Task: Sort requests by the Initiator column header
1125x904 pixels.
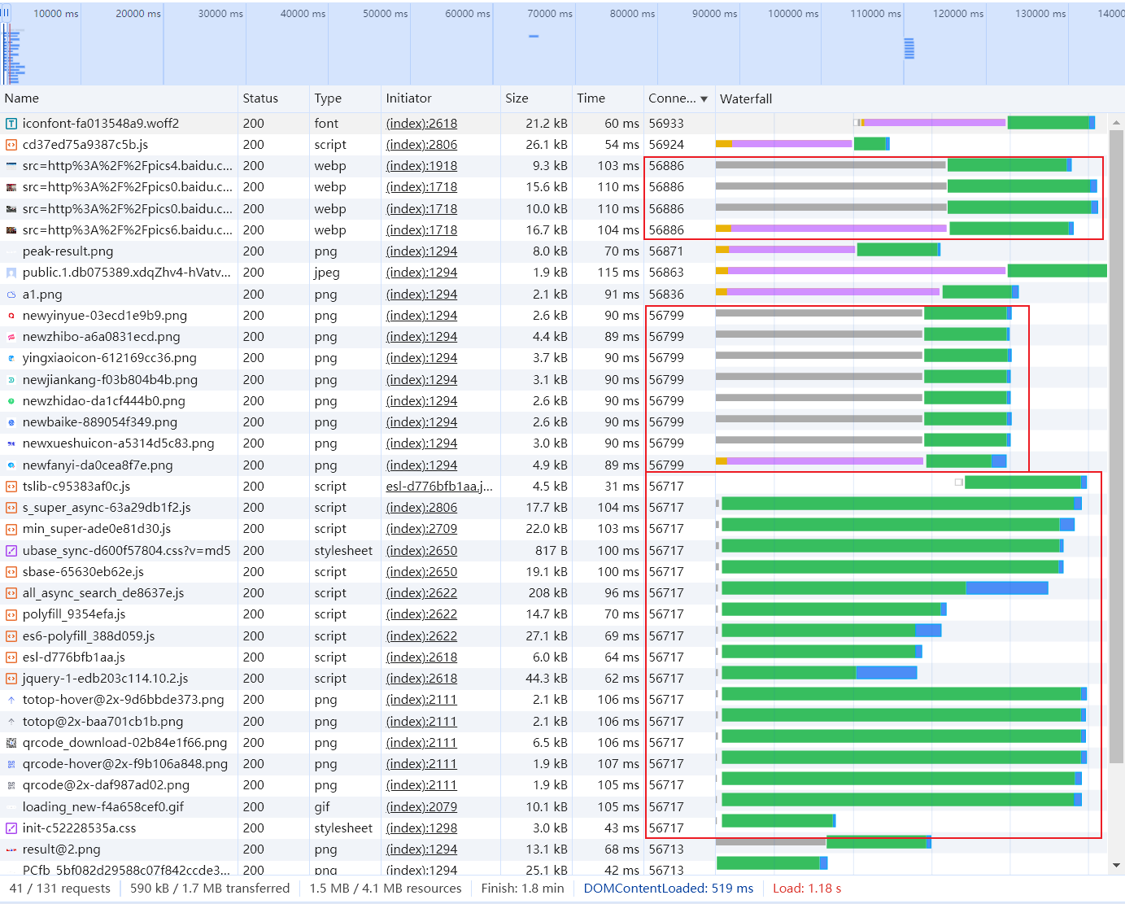Action: (x=440, y=98)
